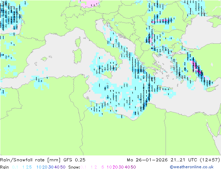Image resolution: width=221 pixels, height=170 pixels.
Task: Click the date "Mo 26-01-2026"
Action: coord(147,160)
